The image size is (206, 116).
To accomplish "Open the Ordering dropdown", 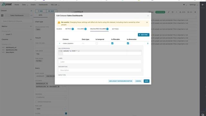I will 51,97.
